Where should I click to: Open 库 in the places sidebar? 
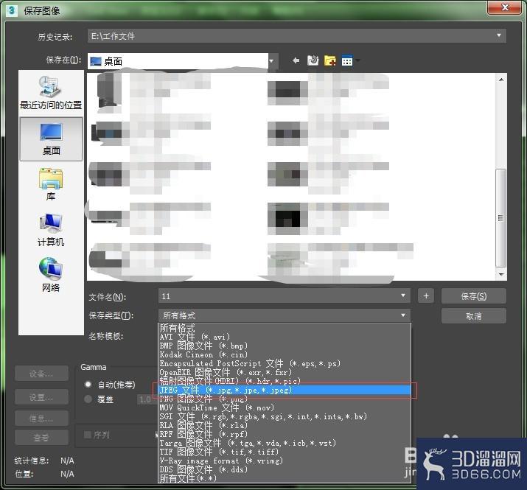(51, 184)
